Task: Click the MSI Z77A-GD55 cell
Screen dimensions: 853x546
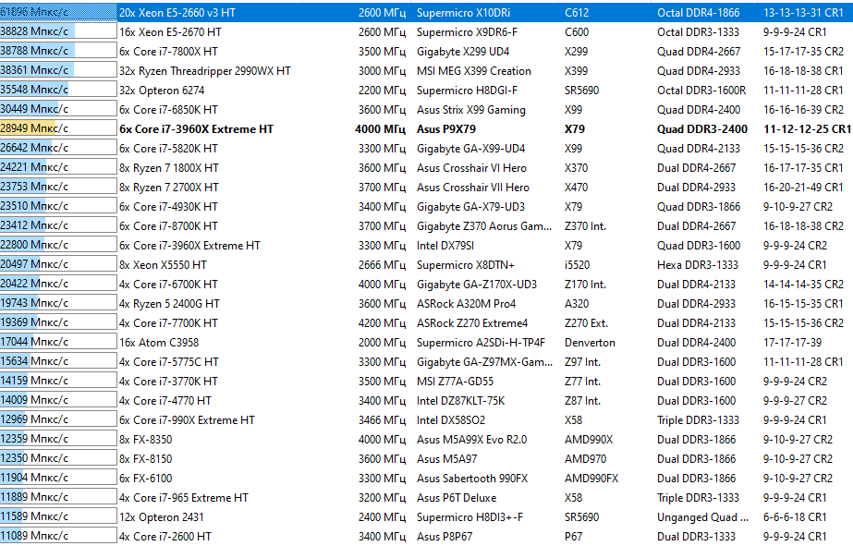Action: click(x=456, y=382)
